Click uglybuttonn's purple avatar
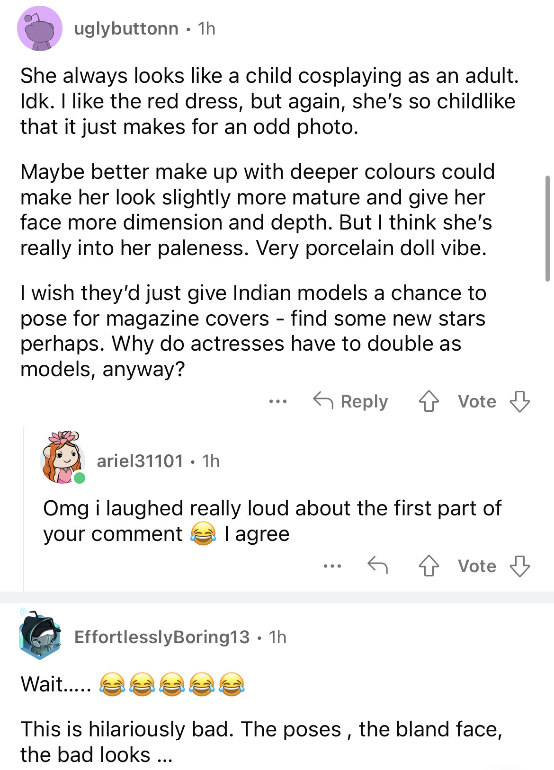Image resolution: width=554 pixels, height=770 pixels. (x=40, y=29)
